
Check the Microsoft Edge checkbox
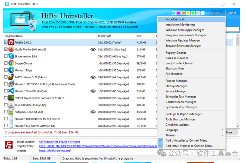click(x=6, y=70)
